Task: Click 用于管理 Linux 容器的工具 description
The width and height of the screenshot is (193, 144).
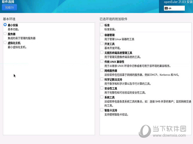Action: (x=119, y=39)
